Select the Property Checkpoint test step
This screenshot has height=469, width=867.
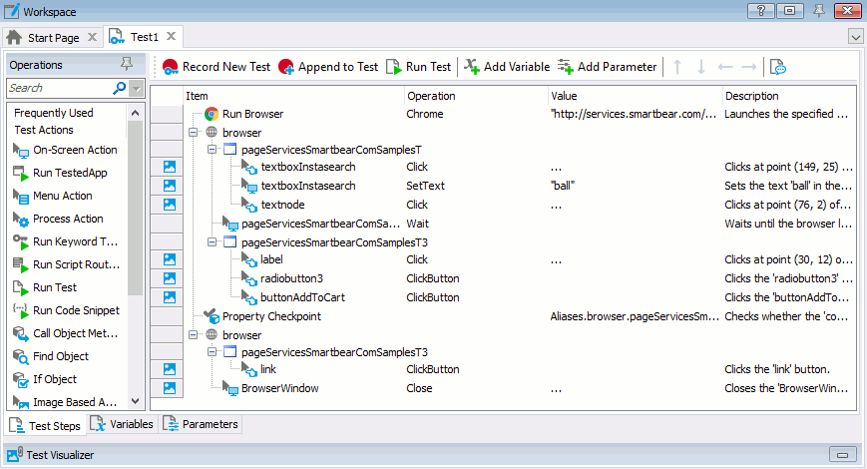pyautogui.click(x=270, y=316)
